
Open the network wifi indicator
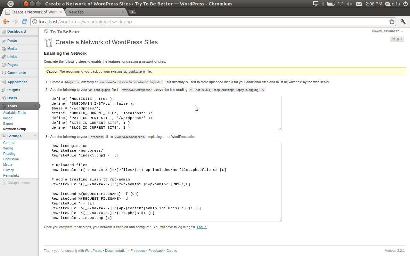coord(340,4)
